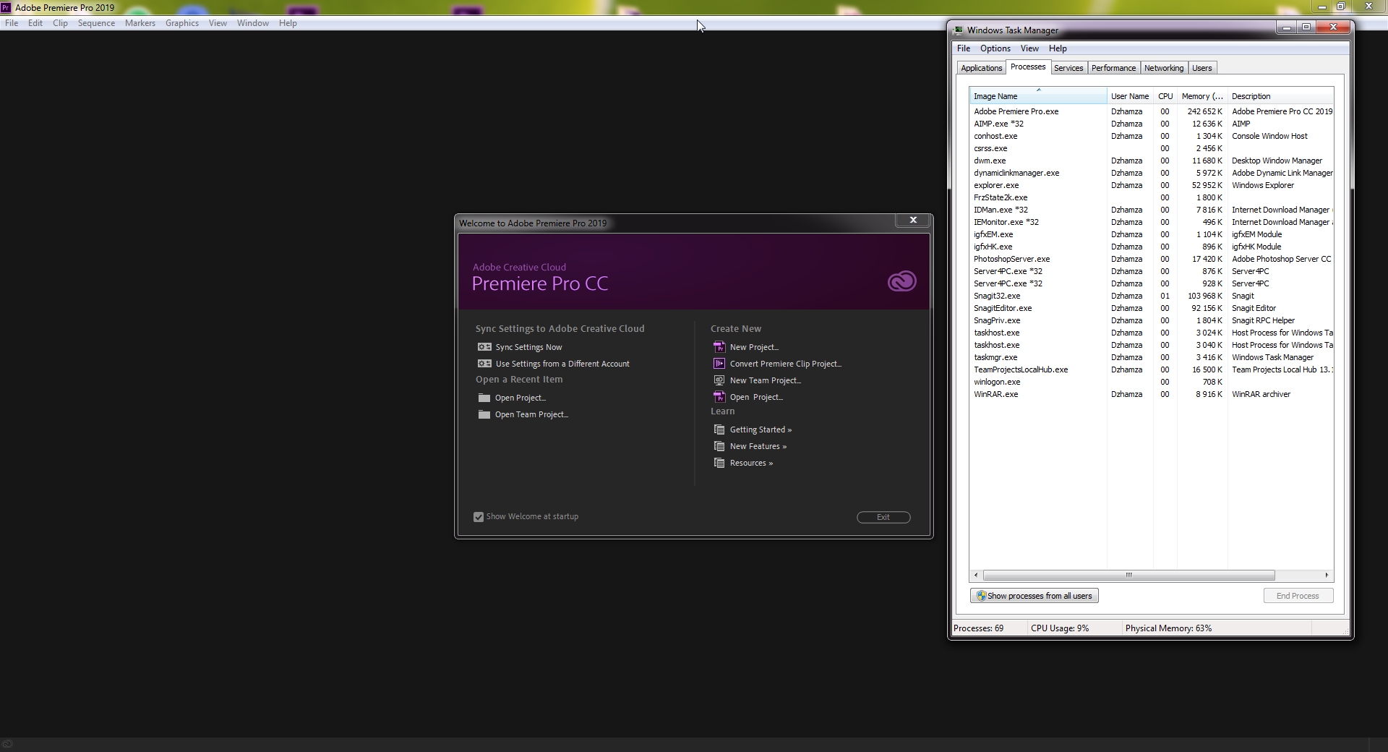Click the End Process button

pos(1298,596)
